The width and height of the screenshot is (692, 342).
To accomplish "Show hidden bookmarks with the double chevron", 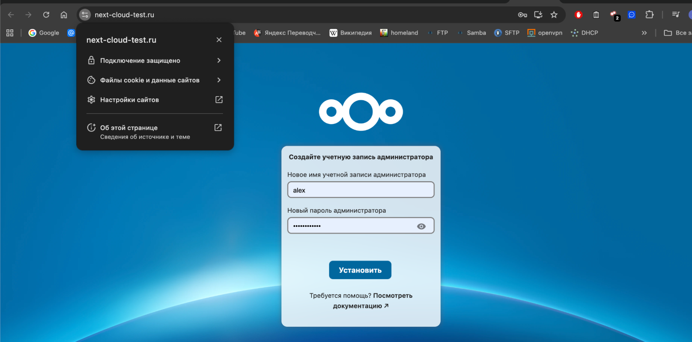I will [x=644, y=33].
